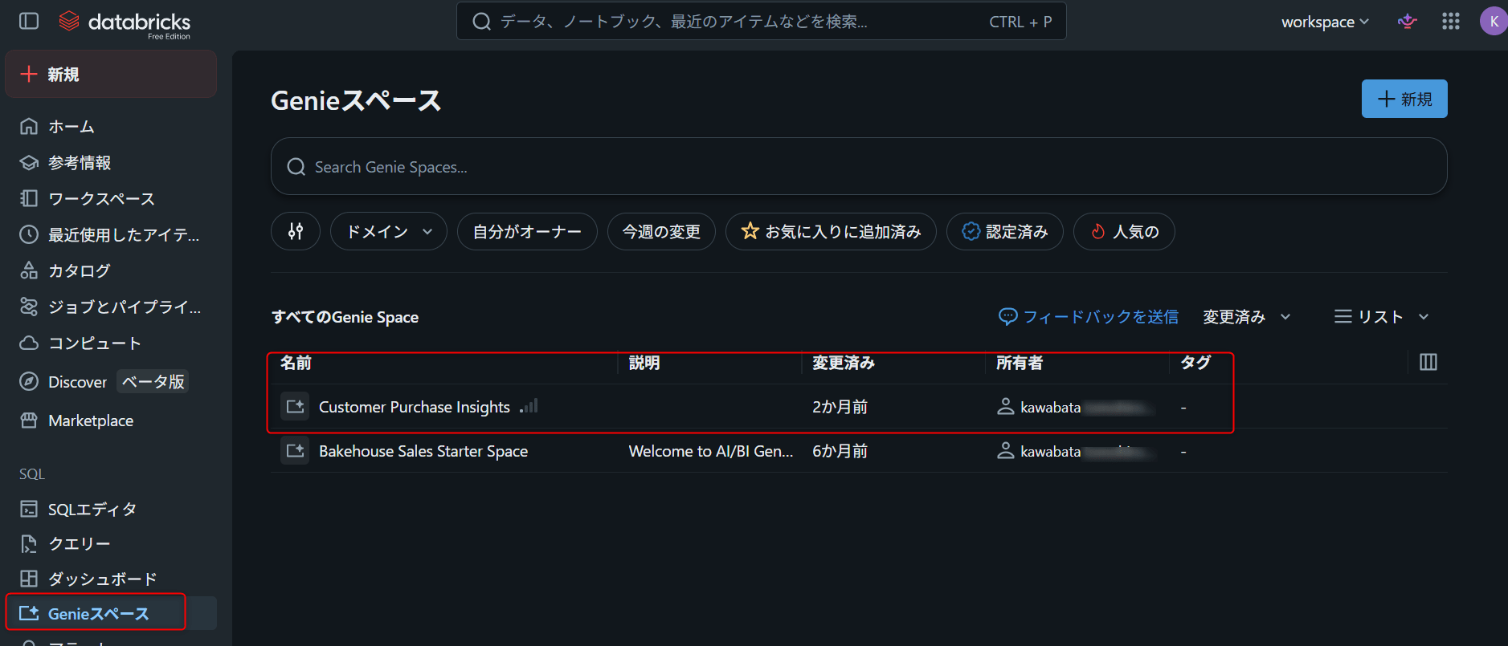Toggle the 自分がオーナー filter
The height and width of the screenshot is (646, 1508).
pos(527,231)
